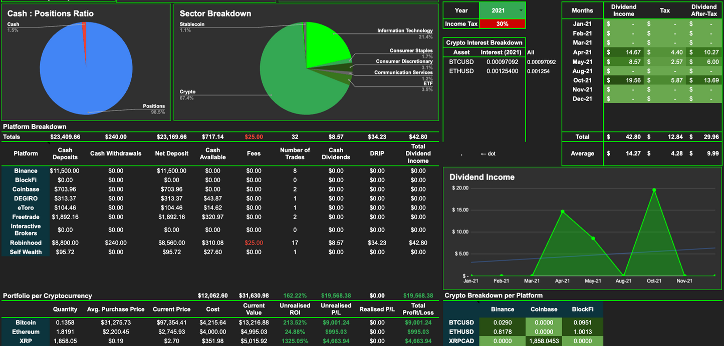Click the XRP unrealised ROI value 1325.05%
Screen dimensions: 724x346
295,340
